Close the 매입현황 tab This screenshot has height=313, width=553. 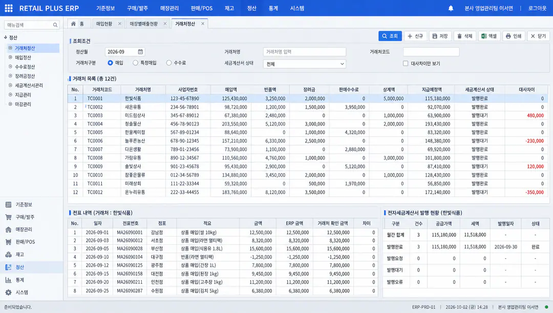point(119,24)
